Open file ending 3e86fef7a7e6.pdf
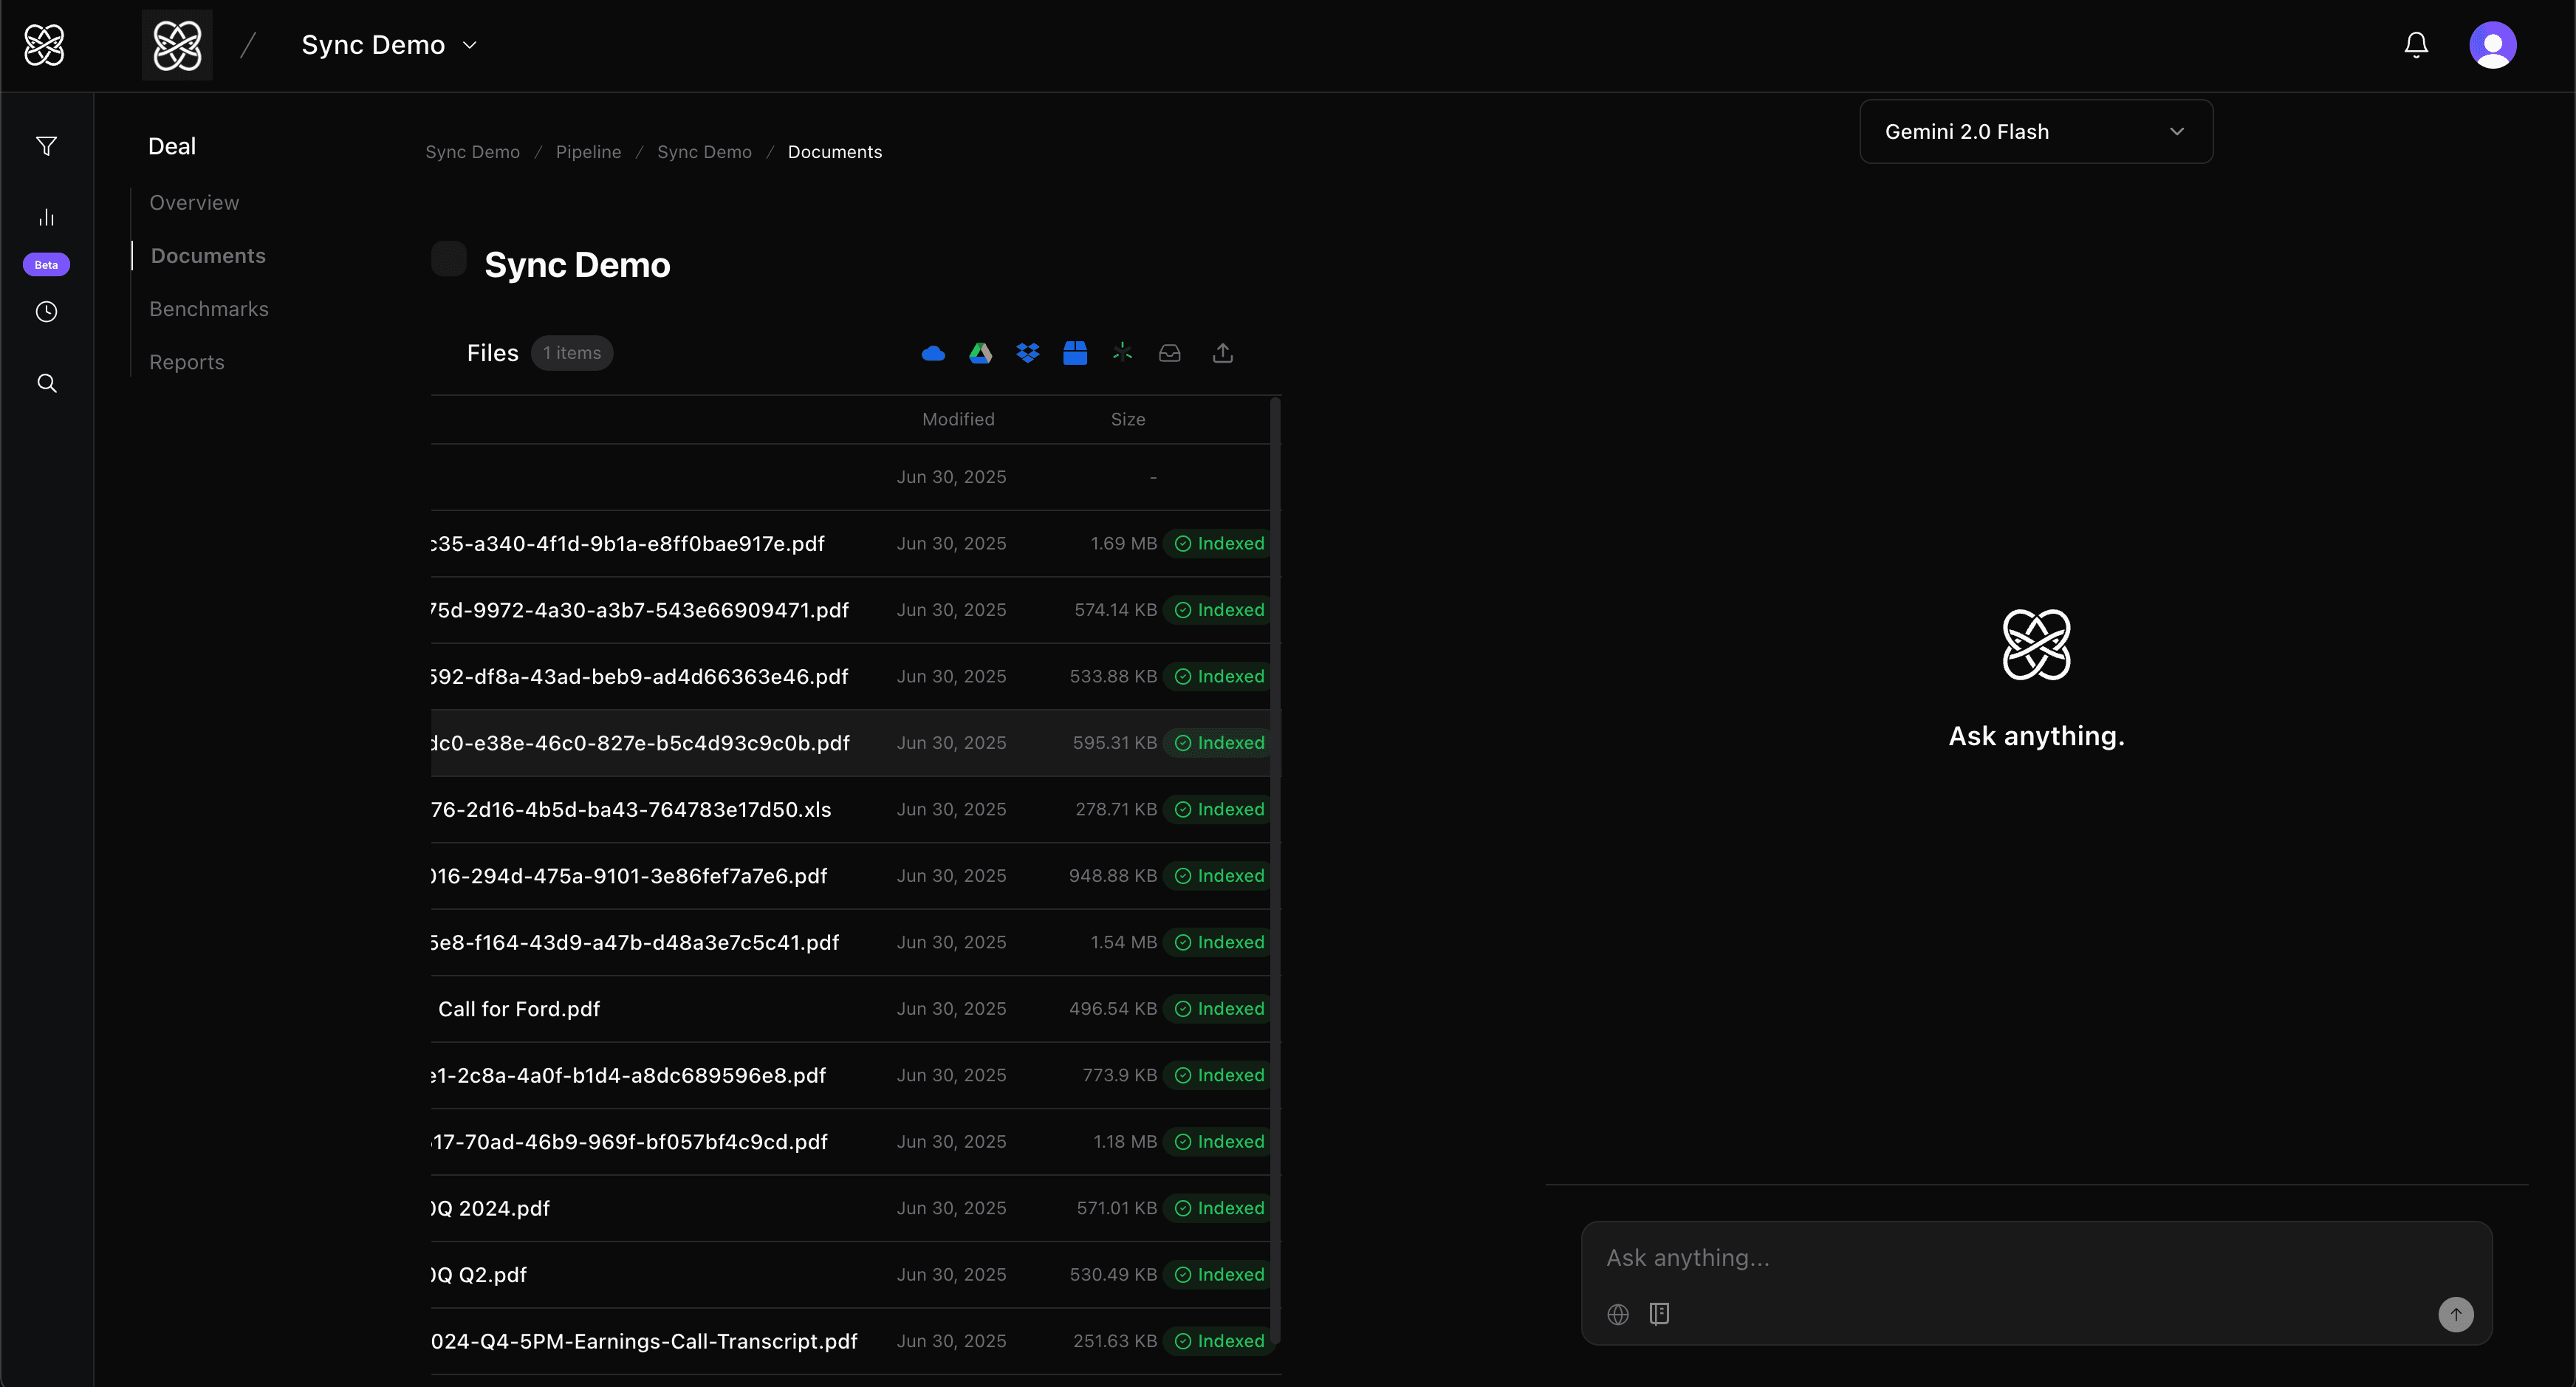The image size is (2576, 1387). (x=629, y=876)
